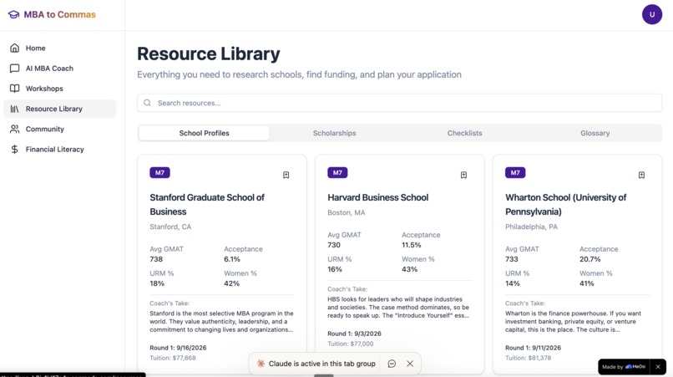Click the Made by MeDo badge
The image size is (673, 377).
coord(624,367)
